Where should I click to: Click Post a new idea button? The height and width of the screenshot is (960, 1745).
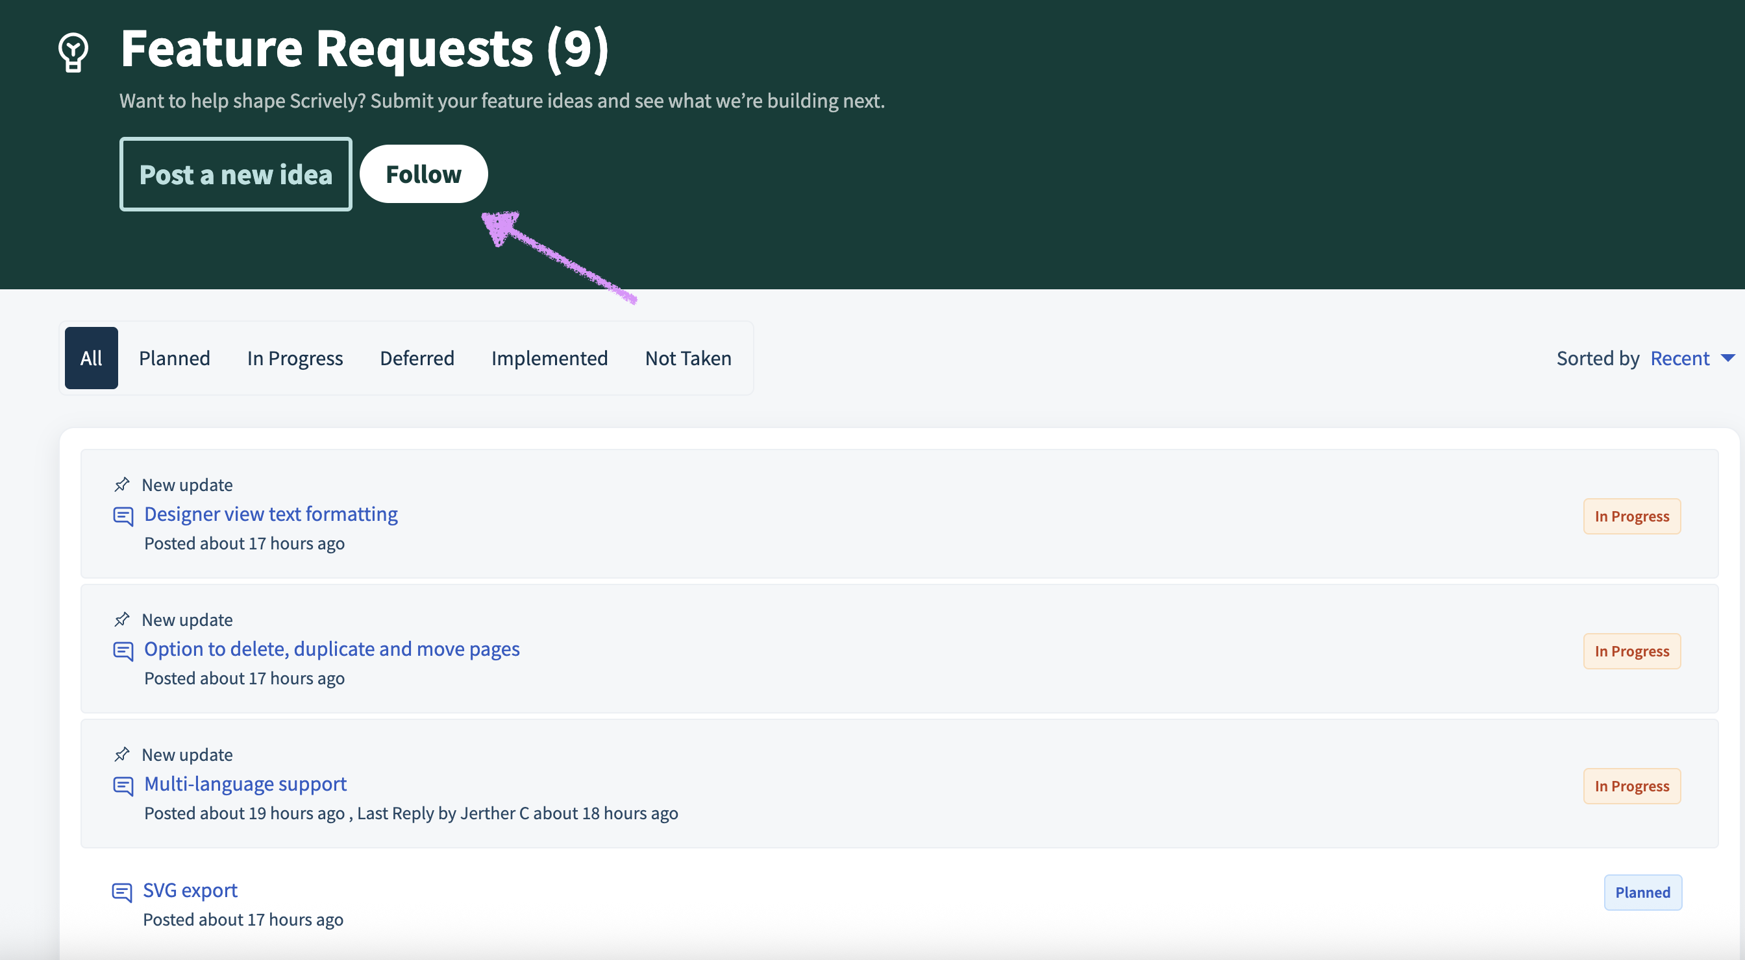(x=236, y=174)
